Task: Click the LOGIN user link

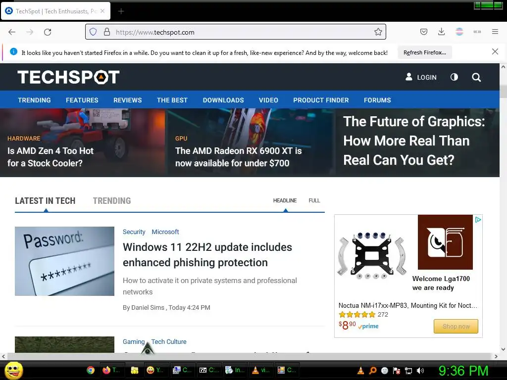Action: [421, 77]
